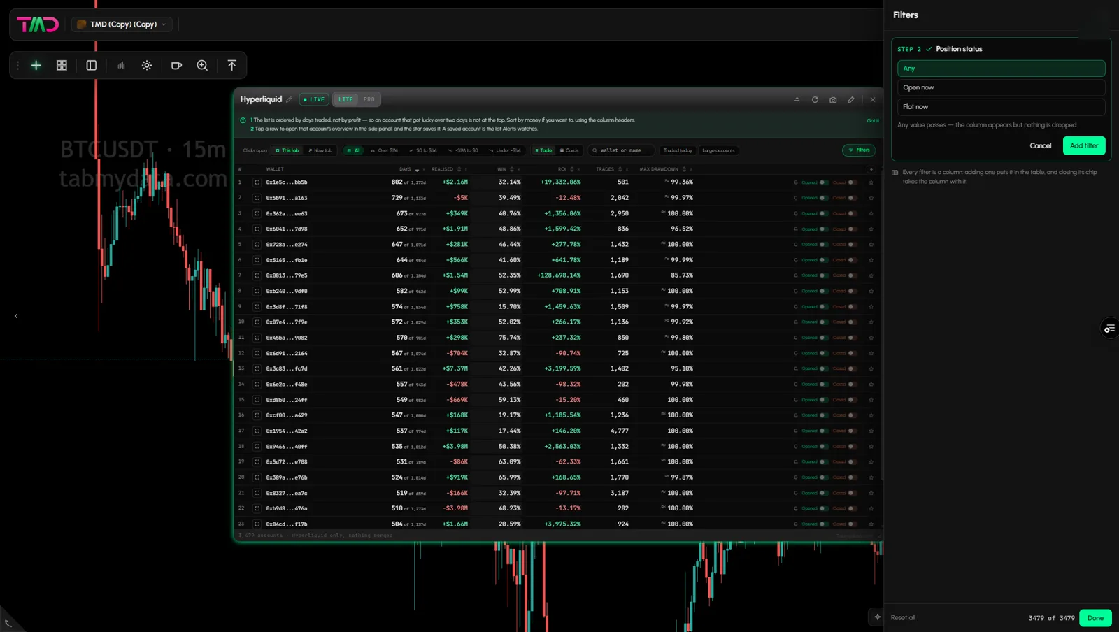Click the Done button in the Filters panel
This screenshot has width=1119, height=632.
(1095, 618)
